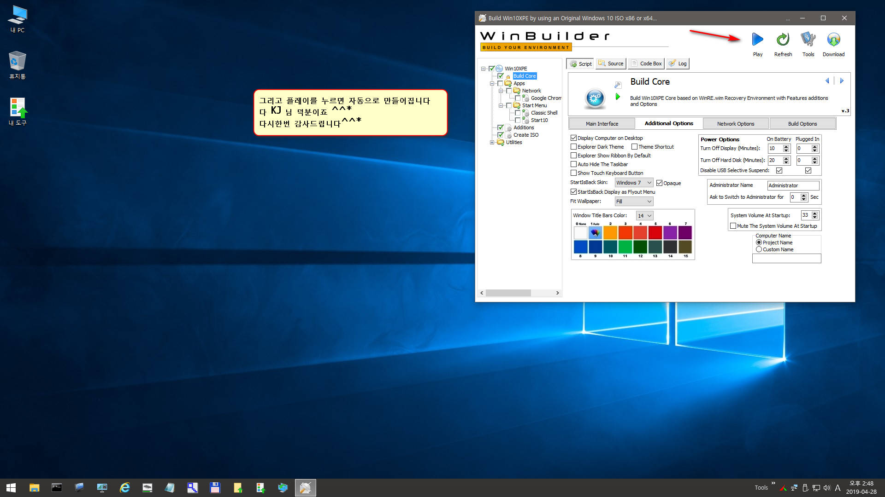Show hidden taskbar toolbar chevron
The image size is (885, 497).
[773, 483]
